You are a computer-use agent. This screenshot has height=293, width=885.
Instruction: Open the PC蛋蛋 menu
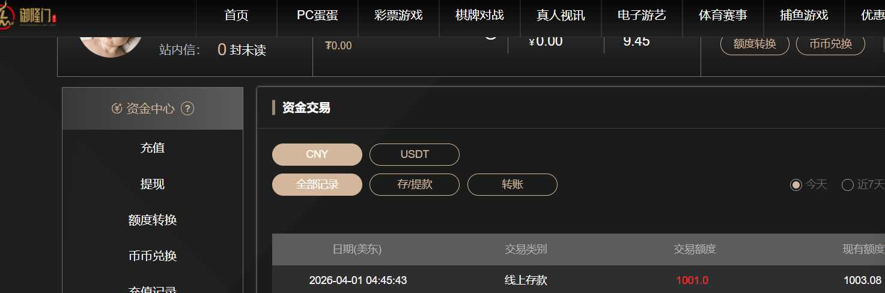(x=317, y=16)
